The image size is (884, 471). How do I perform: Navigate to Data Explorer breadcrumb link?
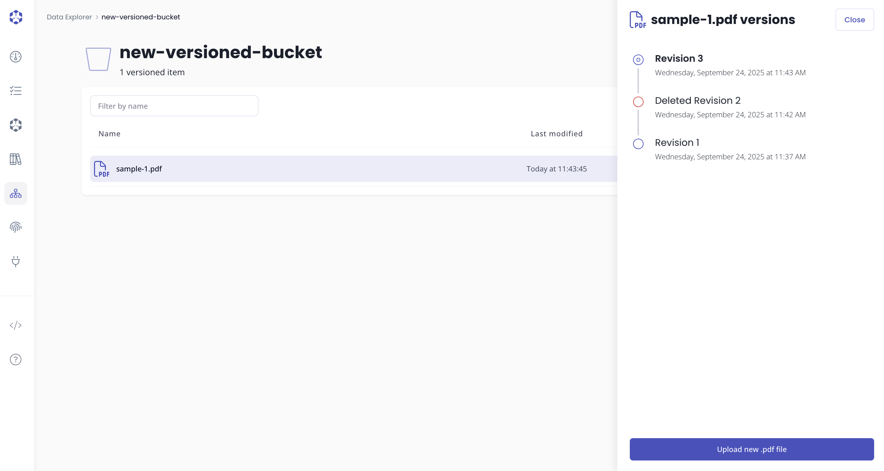[69, 17]
